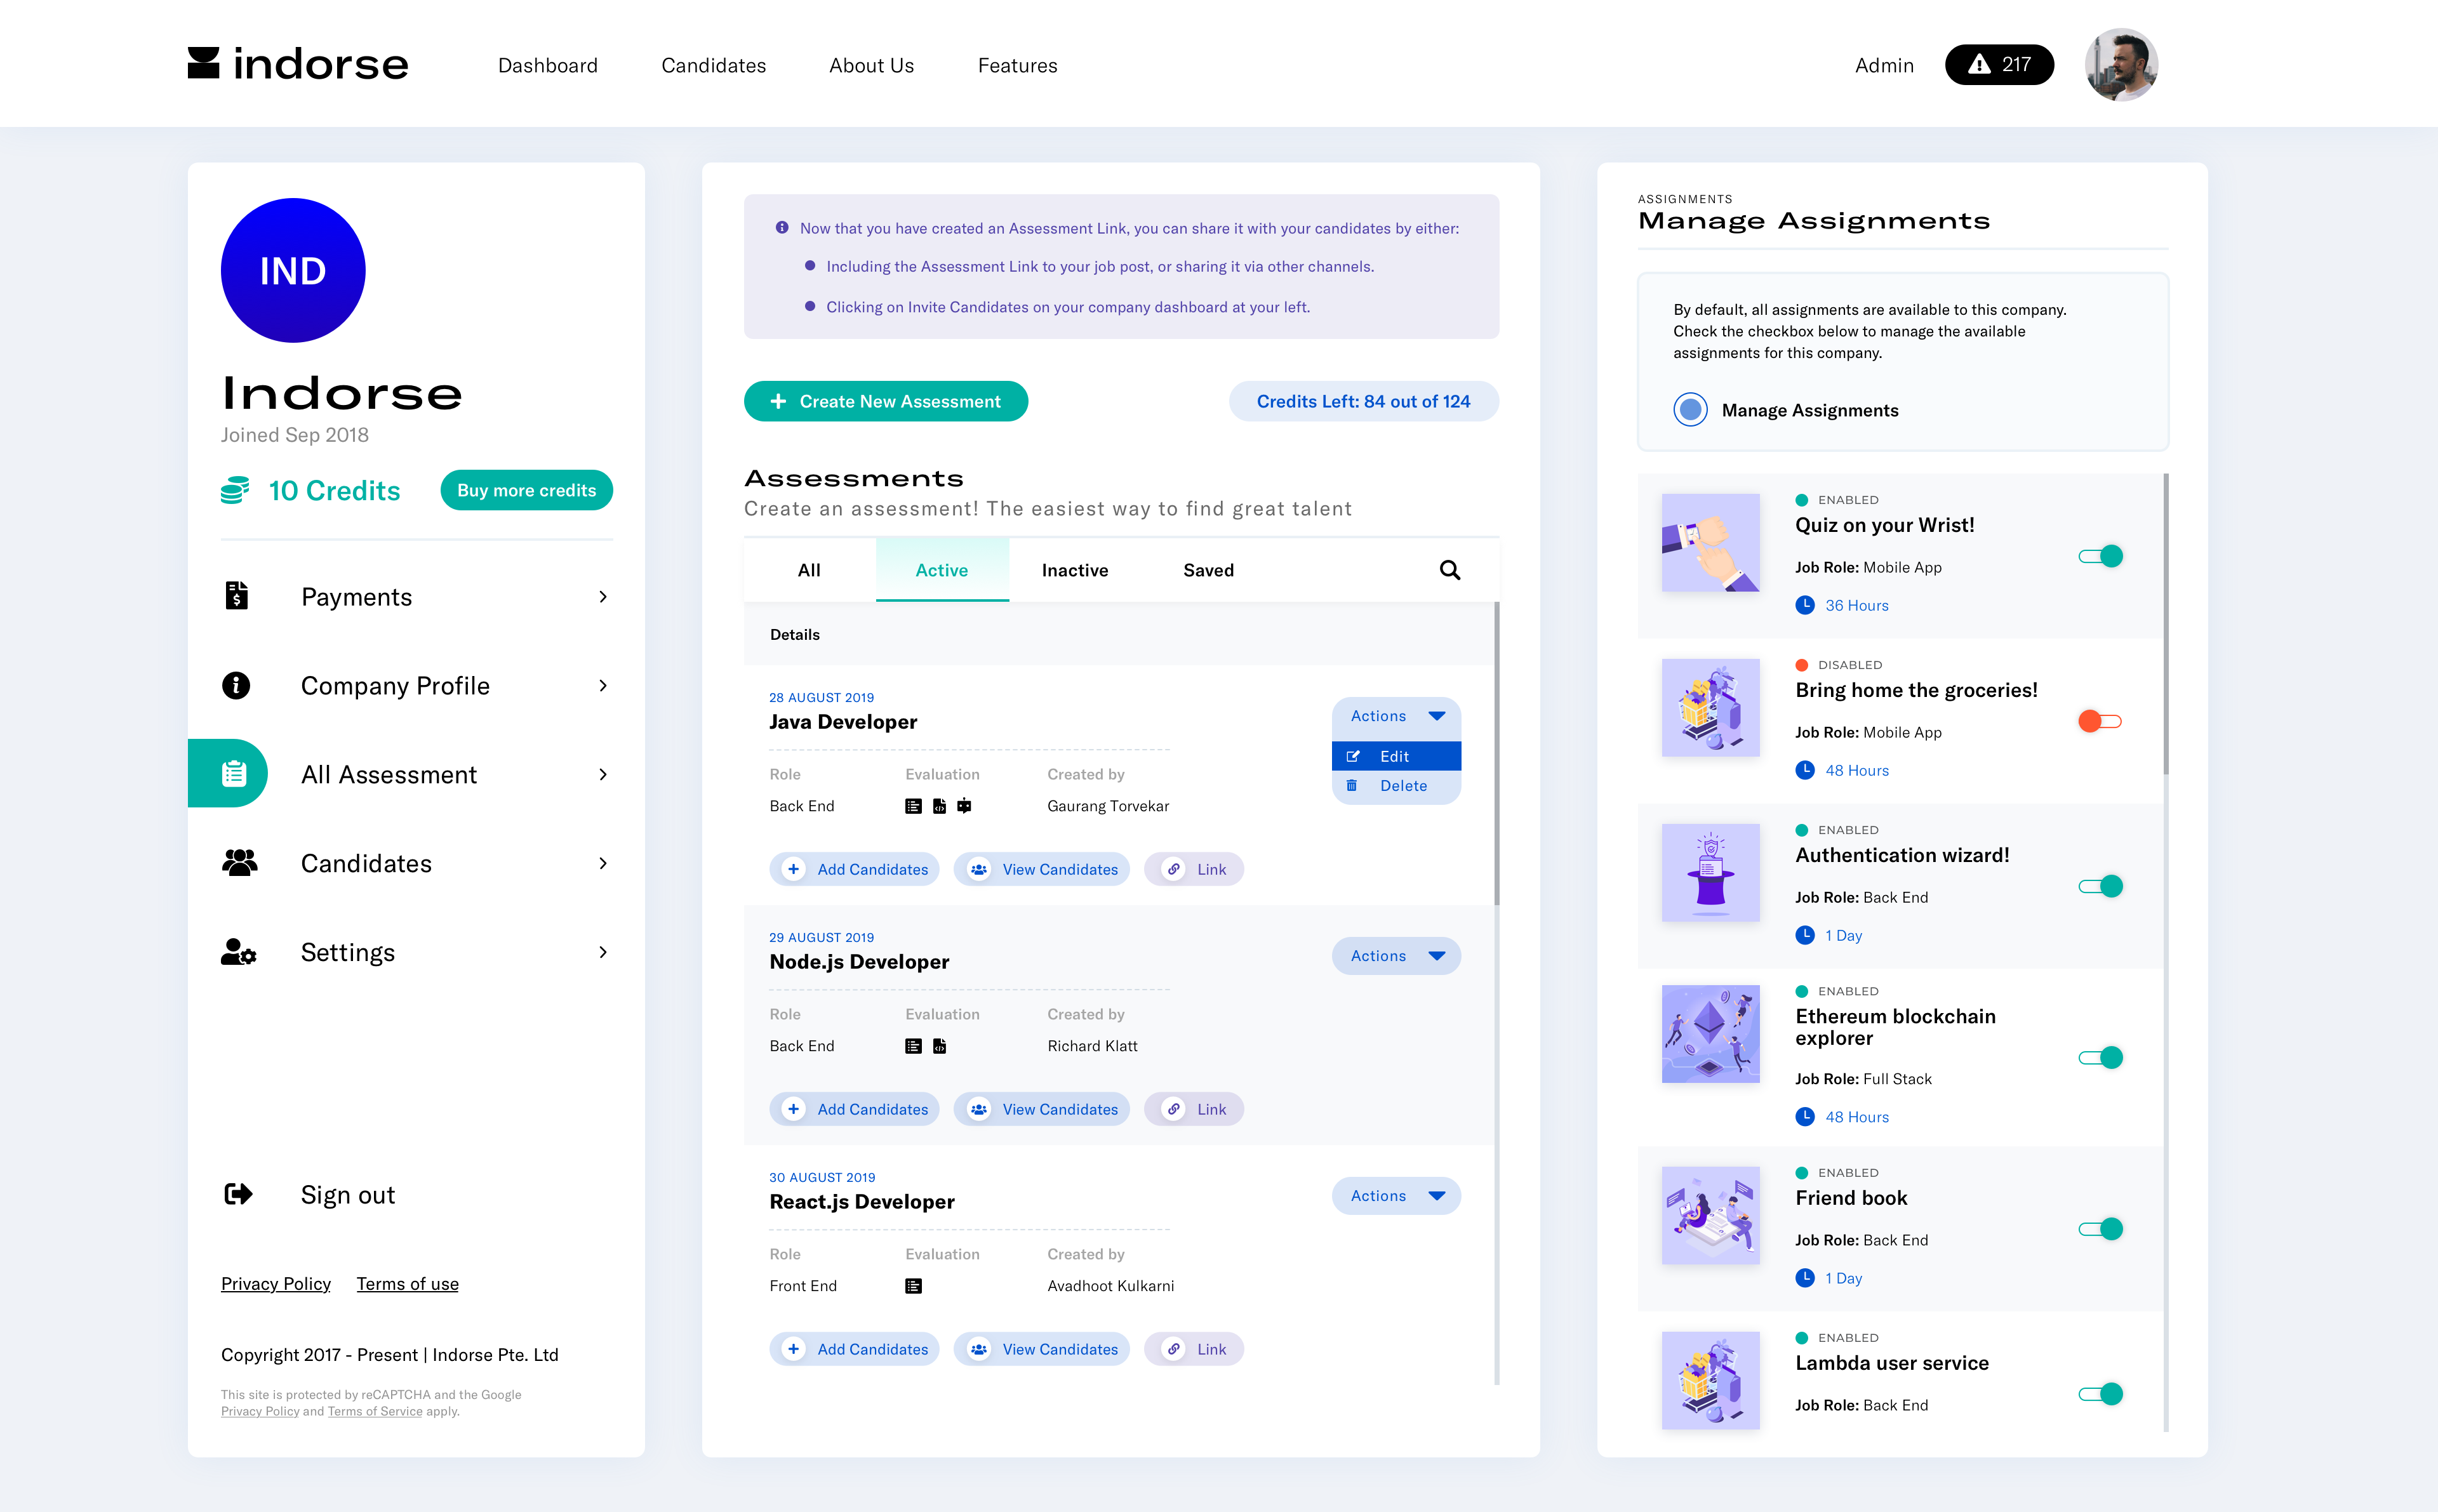Open Actions dropdown for Node.js Developer
Image resolution: width=2438 pixels, height=1512 pixels.
point(1396,956)
